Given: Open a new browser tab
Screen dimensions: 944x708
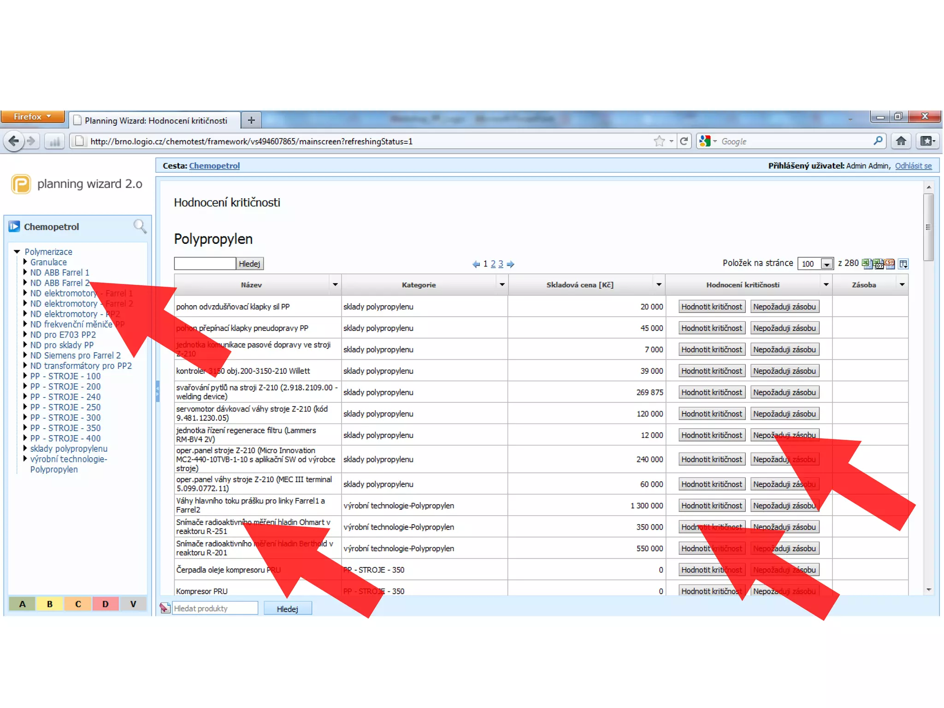Looking at the screenshot, I should pyautogui.click(x=251, y=120).
